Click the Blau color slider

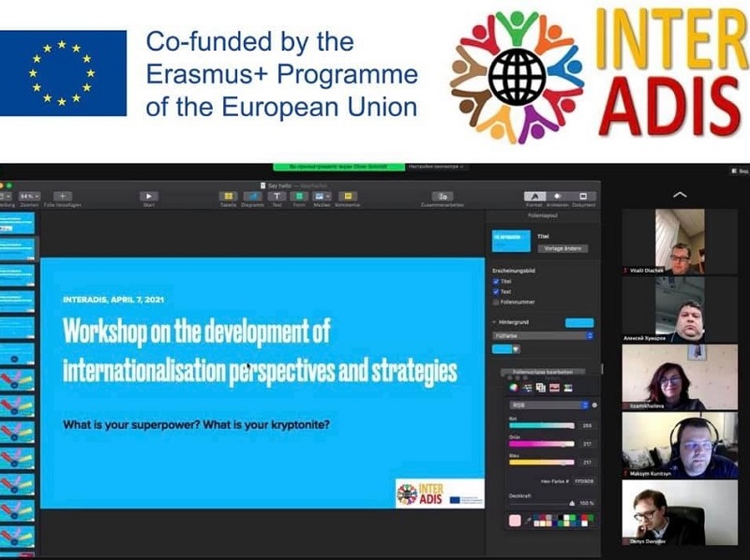(x=542, y=462)
